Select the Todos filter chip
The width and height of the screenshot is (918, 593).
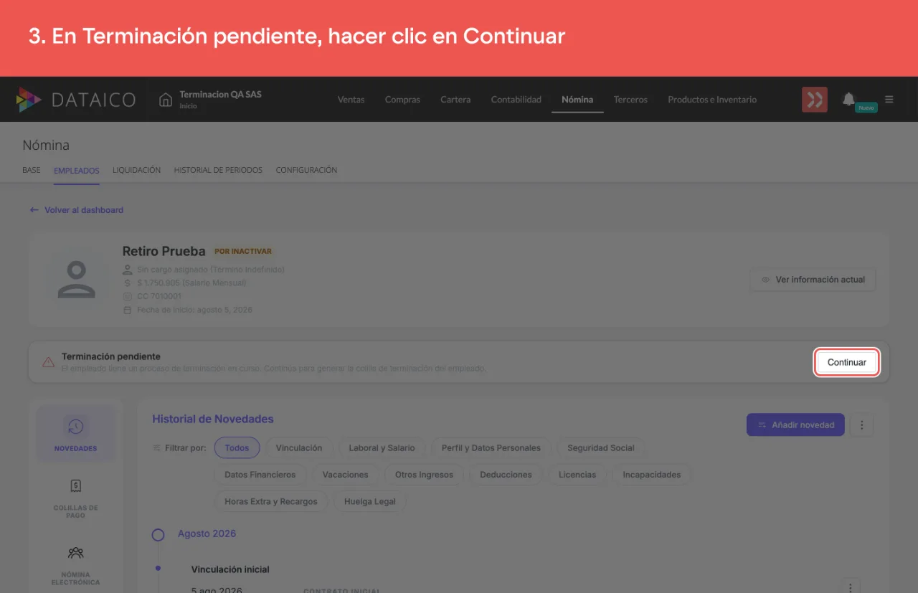(x=237, y=447)
